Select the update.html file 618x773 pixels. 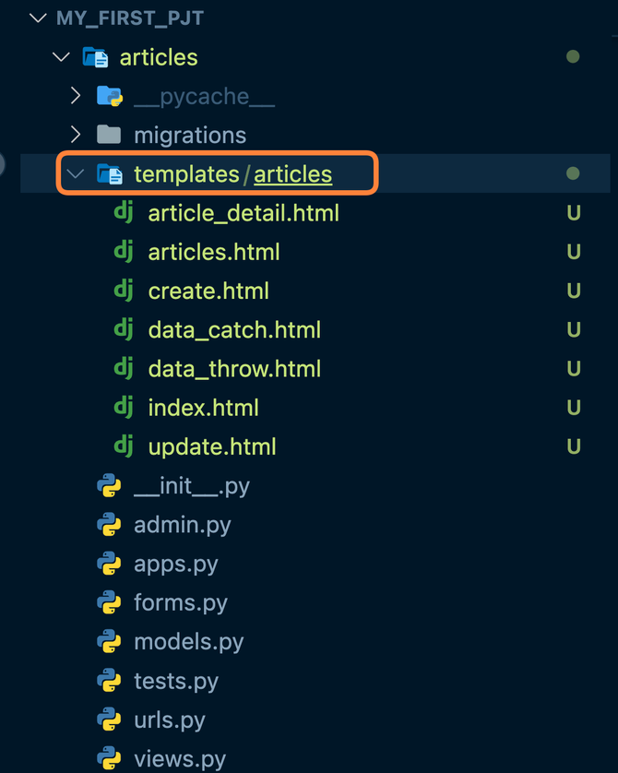[x=211, y=447]
